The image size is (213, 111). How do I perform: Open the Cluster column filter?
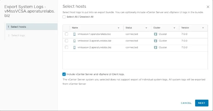tap(174, 28)
